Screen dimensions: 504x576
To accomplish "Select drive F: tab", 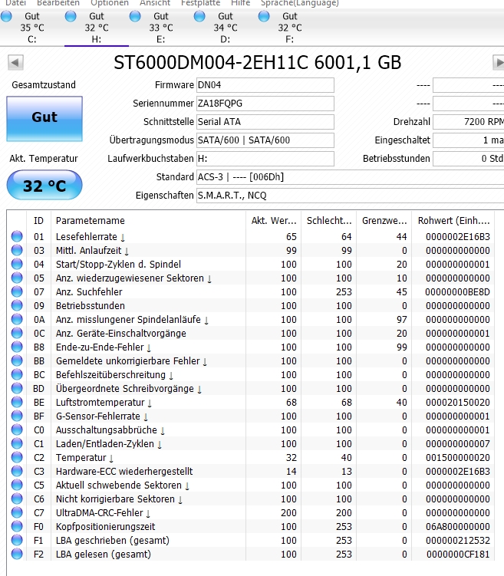I will tap(289, 28).
